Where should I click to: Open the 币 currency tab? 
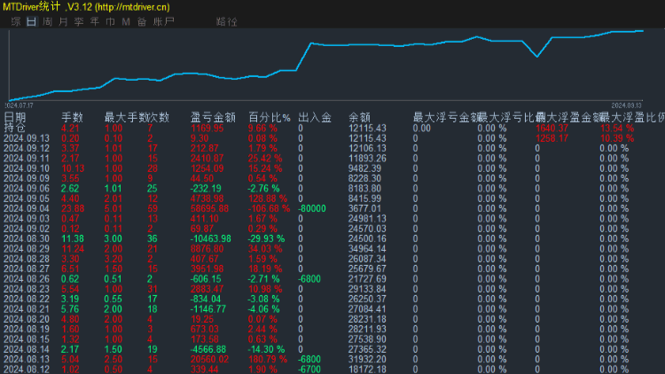click(110, 20)
